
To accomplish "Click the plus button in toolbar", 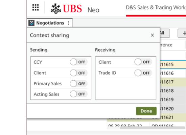I will 182,33.
